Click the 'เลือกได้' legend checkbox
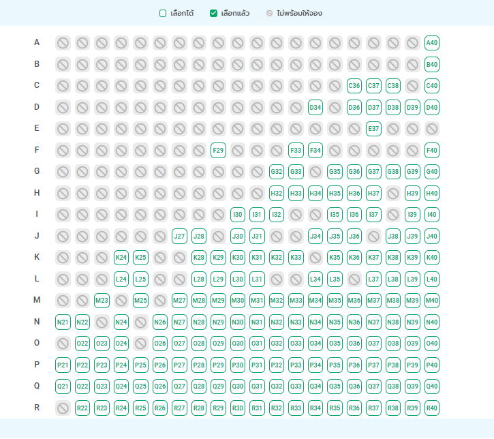Screen dimensions: 494x439 (x=163, y=13)
